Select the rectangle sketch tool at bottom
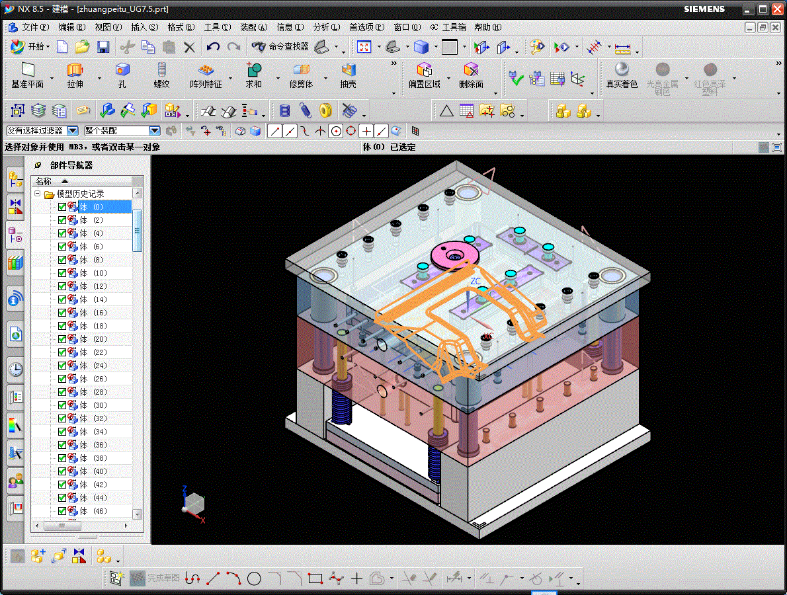Viewport: 787px width, 595px height. (x=315, y=578)
